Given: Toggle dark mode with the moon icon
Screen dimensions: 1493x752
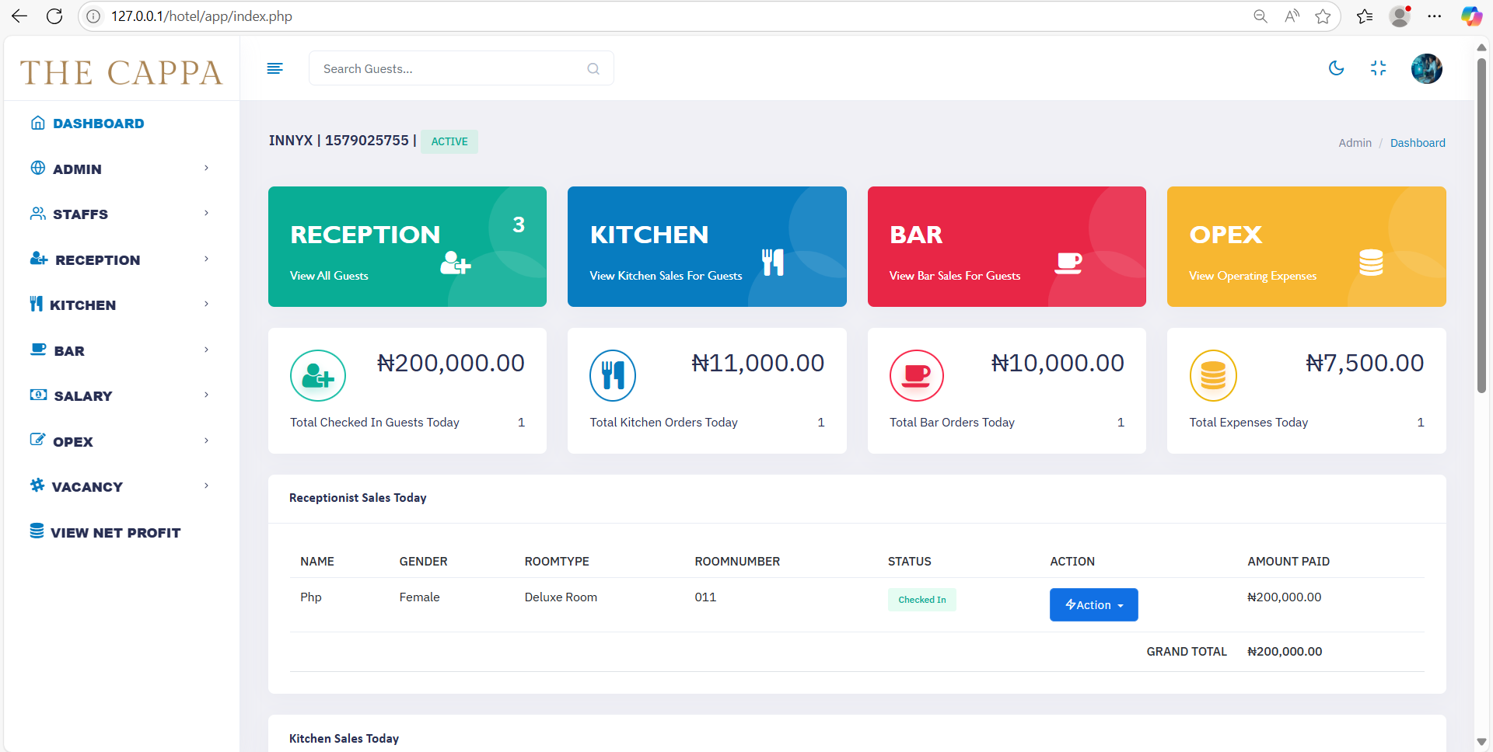Looking at the screenshot, I should point(1336,68).
